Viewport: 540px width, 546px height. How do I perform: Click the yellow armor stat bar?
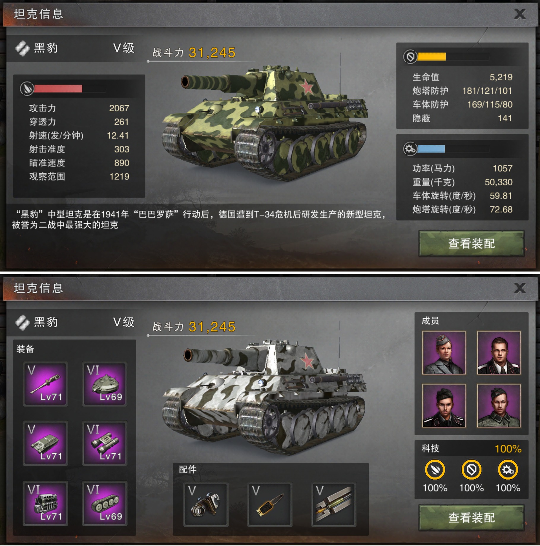[x=431, y=56]
